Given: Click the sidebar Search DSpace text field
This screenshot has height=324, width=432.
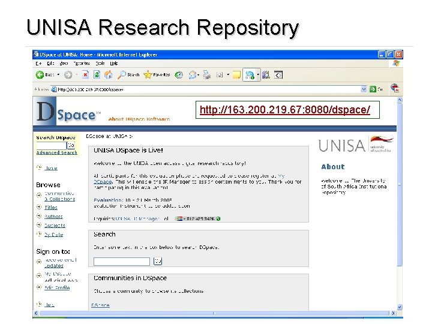Looking at the screenshot, I should 51,145.
